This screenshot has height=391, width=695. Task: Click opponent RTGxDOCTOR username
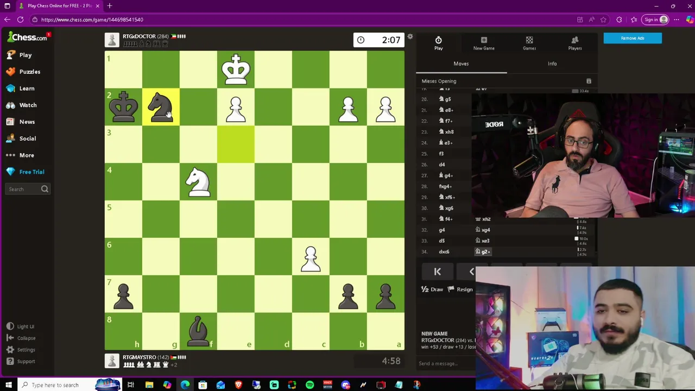[139, 36]
